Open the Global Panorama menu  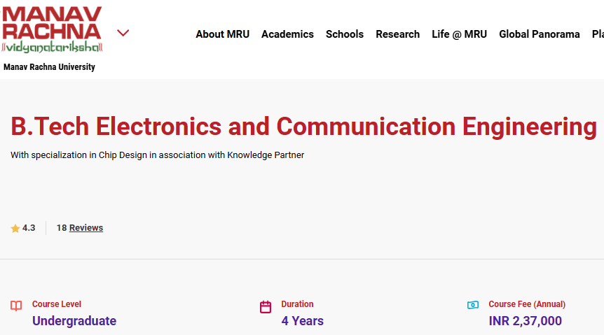(x=539, y=34)
